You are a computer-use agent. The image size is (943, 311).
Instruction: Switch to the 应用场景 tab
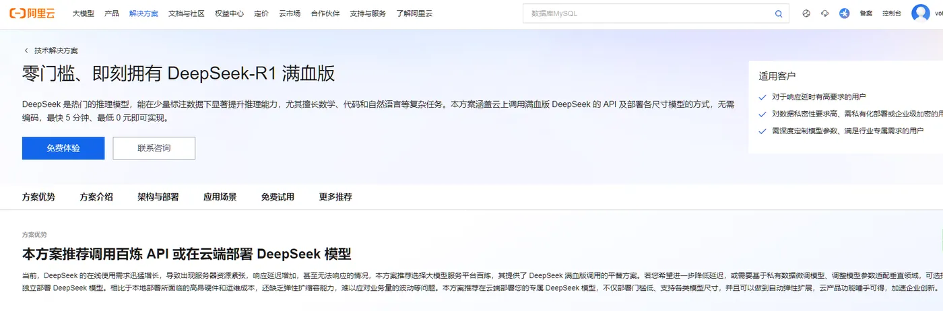[220, 197]
